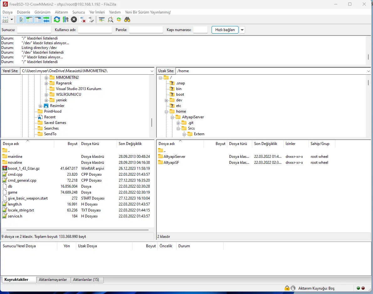This screenshot has height=294, width=373.
Task: Open the filename filters dialog
Action: (x=102, y=19)
